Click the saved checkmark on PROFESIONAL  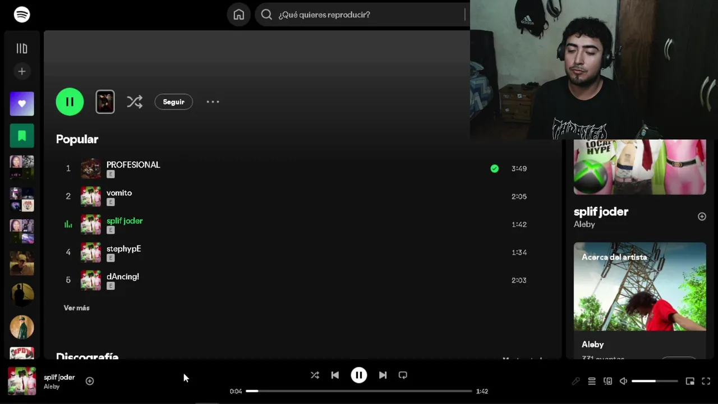[494, 168]
